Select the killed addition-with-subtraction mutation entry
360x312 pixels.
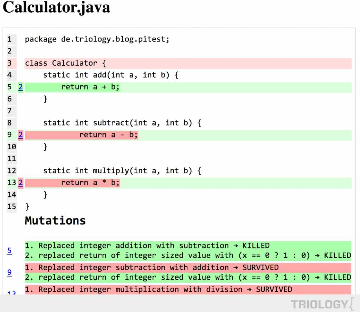pos(154,246)
